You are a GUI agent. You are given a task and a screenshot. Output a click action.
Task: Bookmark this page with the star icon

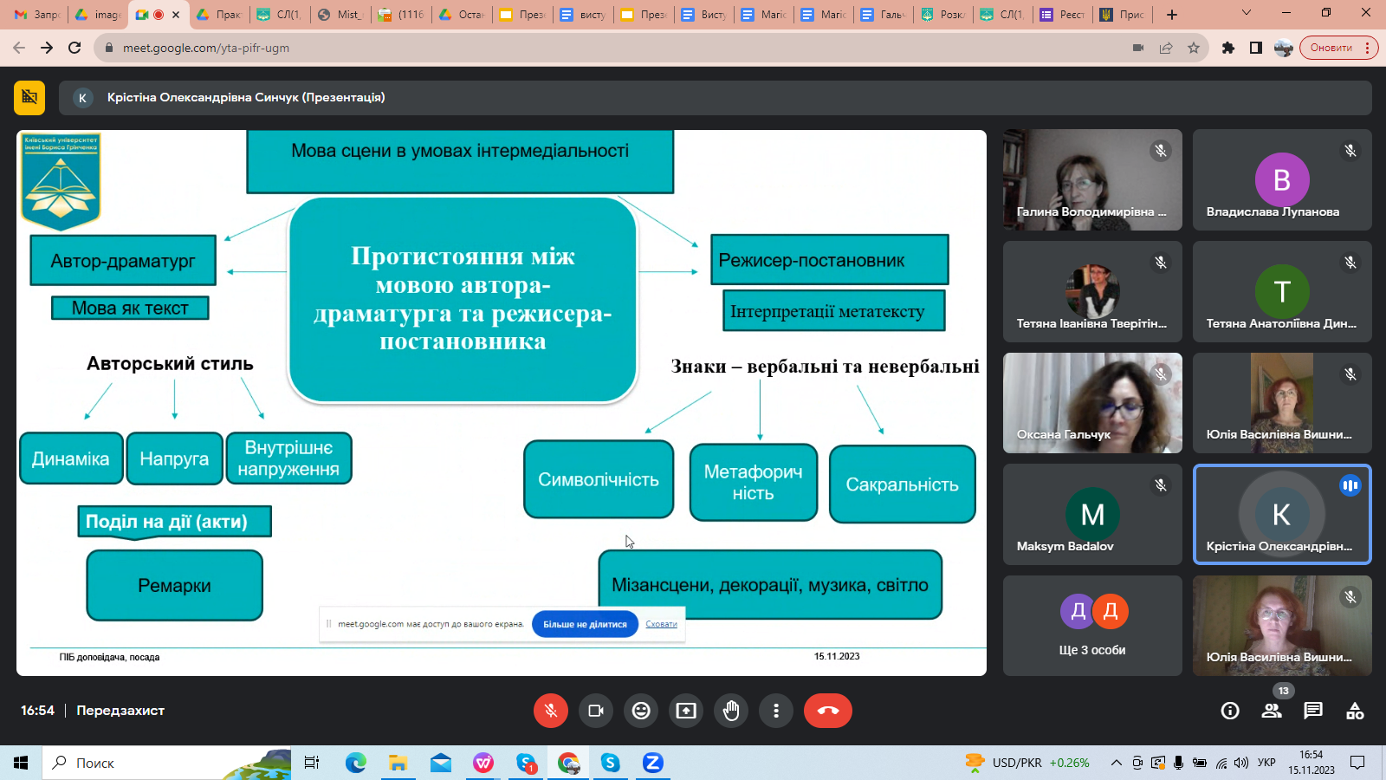(1194, 48)
